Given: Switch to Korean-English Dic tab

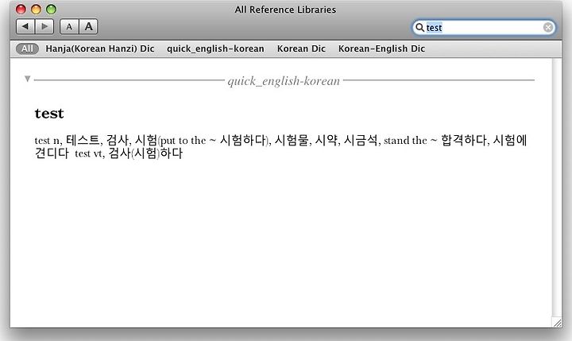Looking at the screenshot, I should (381, 48).
